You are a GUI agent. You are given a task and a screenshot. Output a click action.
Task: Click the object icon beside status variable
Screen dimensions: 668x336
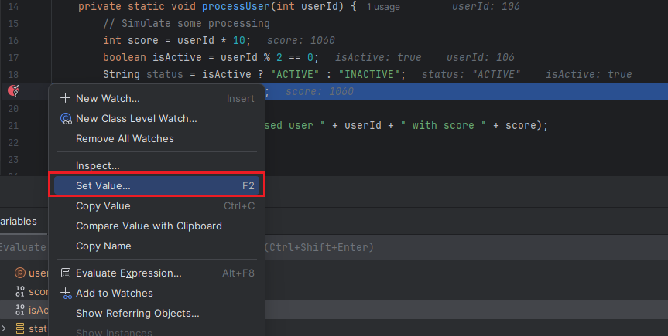coord(20,328)
